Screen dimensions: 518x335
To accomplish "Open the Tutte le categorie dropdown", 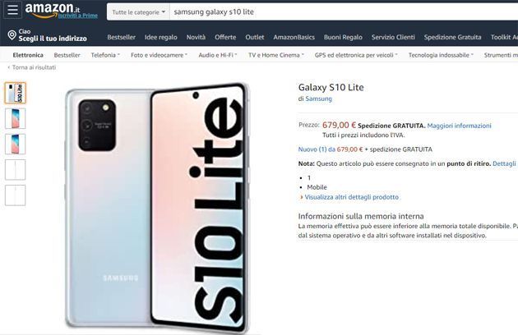I will coord(138,12).
